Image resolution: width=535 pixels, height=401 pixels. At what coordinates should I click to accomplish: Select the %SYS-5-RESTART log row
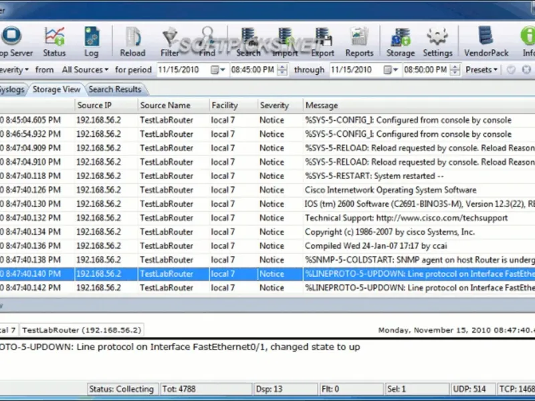point(267,176)
